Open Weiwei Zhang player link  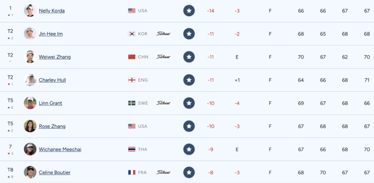click(x=54, y=57)
